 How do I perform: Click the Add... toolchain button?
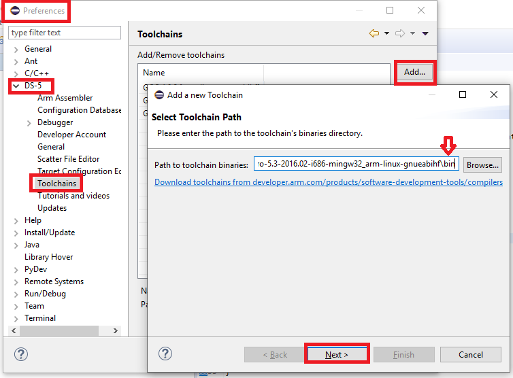(x=414, y=72)
